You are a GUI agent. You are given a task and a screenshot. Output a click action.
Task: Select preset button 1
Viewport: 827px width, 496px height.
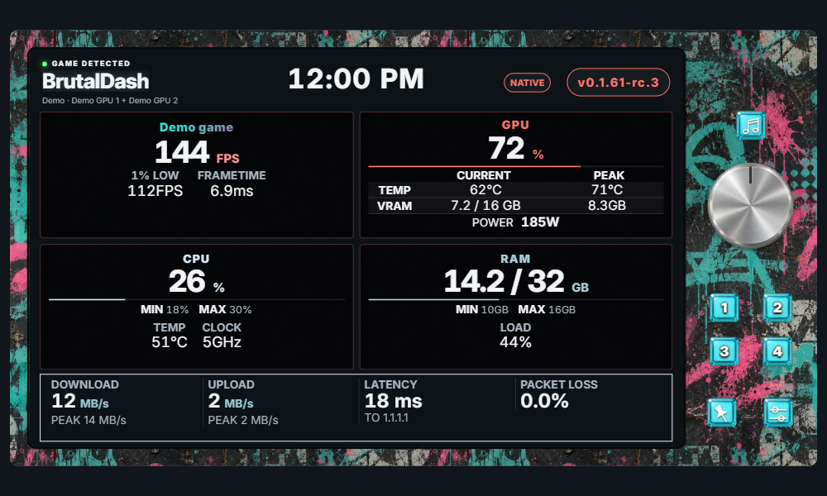pyautogui.click(x=724, y=308)
